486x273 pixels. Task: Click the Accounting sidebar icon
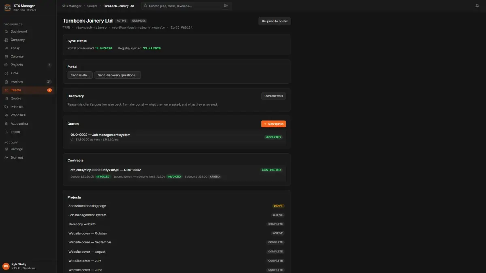coord(6,124)
